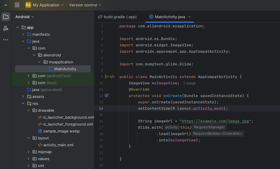Click the app module folder icon
Image resolution: width=280 pixels, height=169 pixels.
24,27
